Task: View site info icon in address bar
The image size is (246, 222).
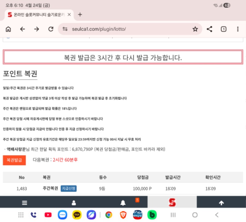Action: pyautogui.click(x=65, y=29)
